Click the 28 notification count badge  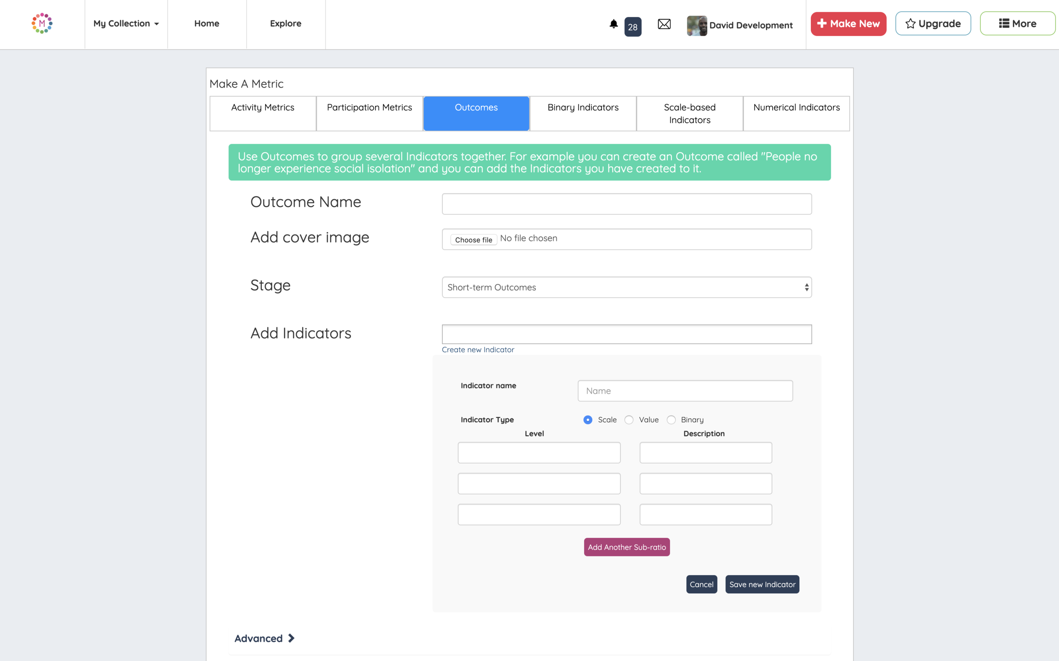(x=632, y=27)
